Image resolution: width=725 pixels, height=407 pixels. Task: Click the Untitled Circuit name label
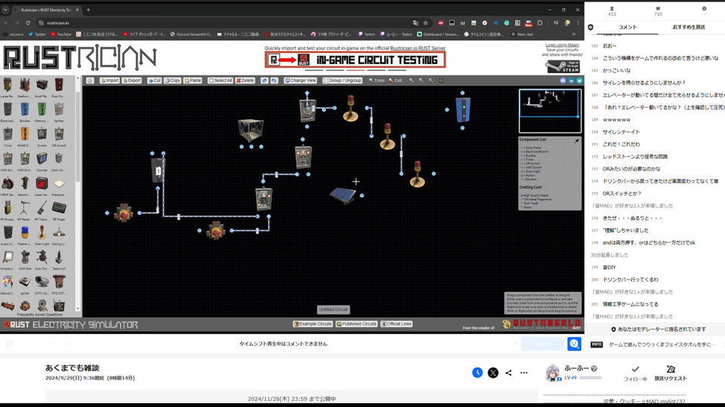point(333,310)
